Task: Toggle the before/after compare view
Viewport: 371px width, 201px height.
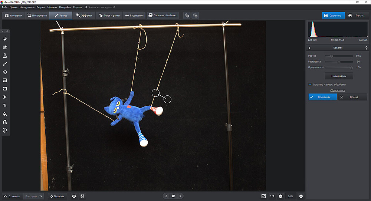Action: pos(82,196)
